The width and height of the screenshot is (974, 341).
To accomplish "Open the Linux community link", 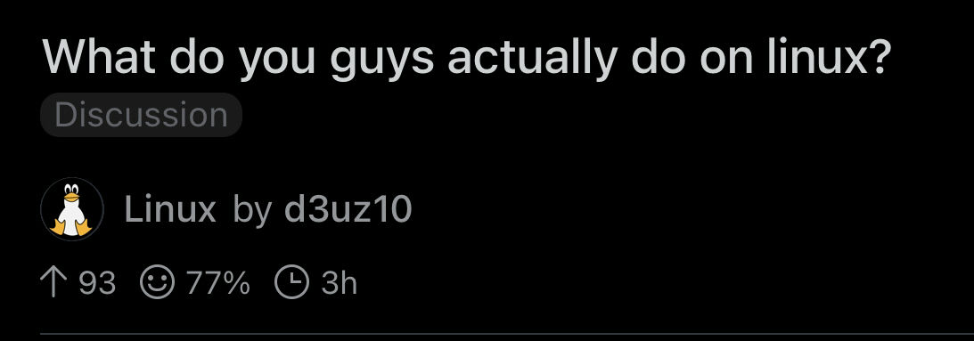I will [170, 209].
